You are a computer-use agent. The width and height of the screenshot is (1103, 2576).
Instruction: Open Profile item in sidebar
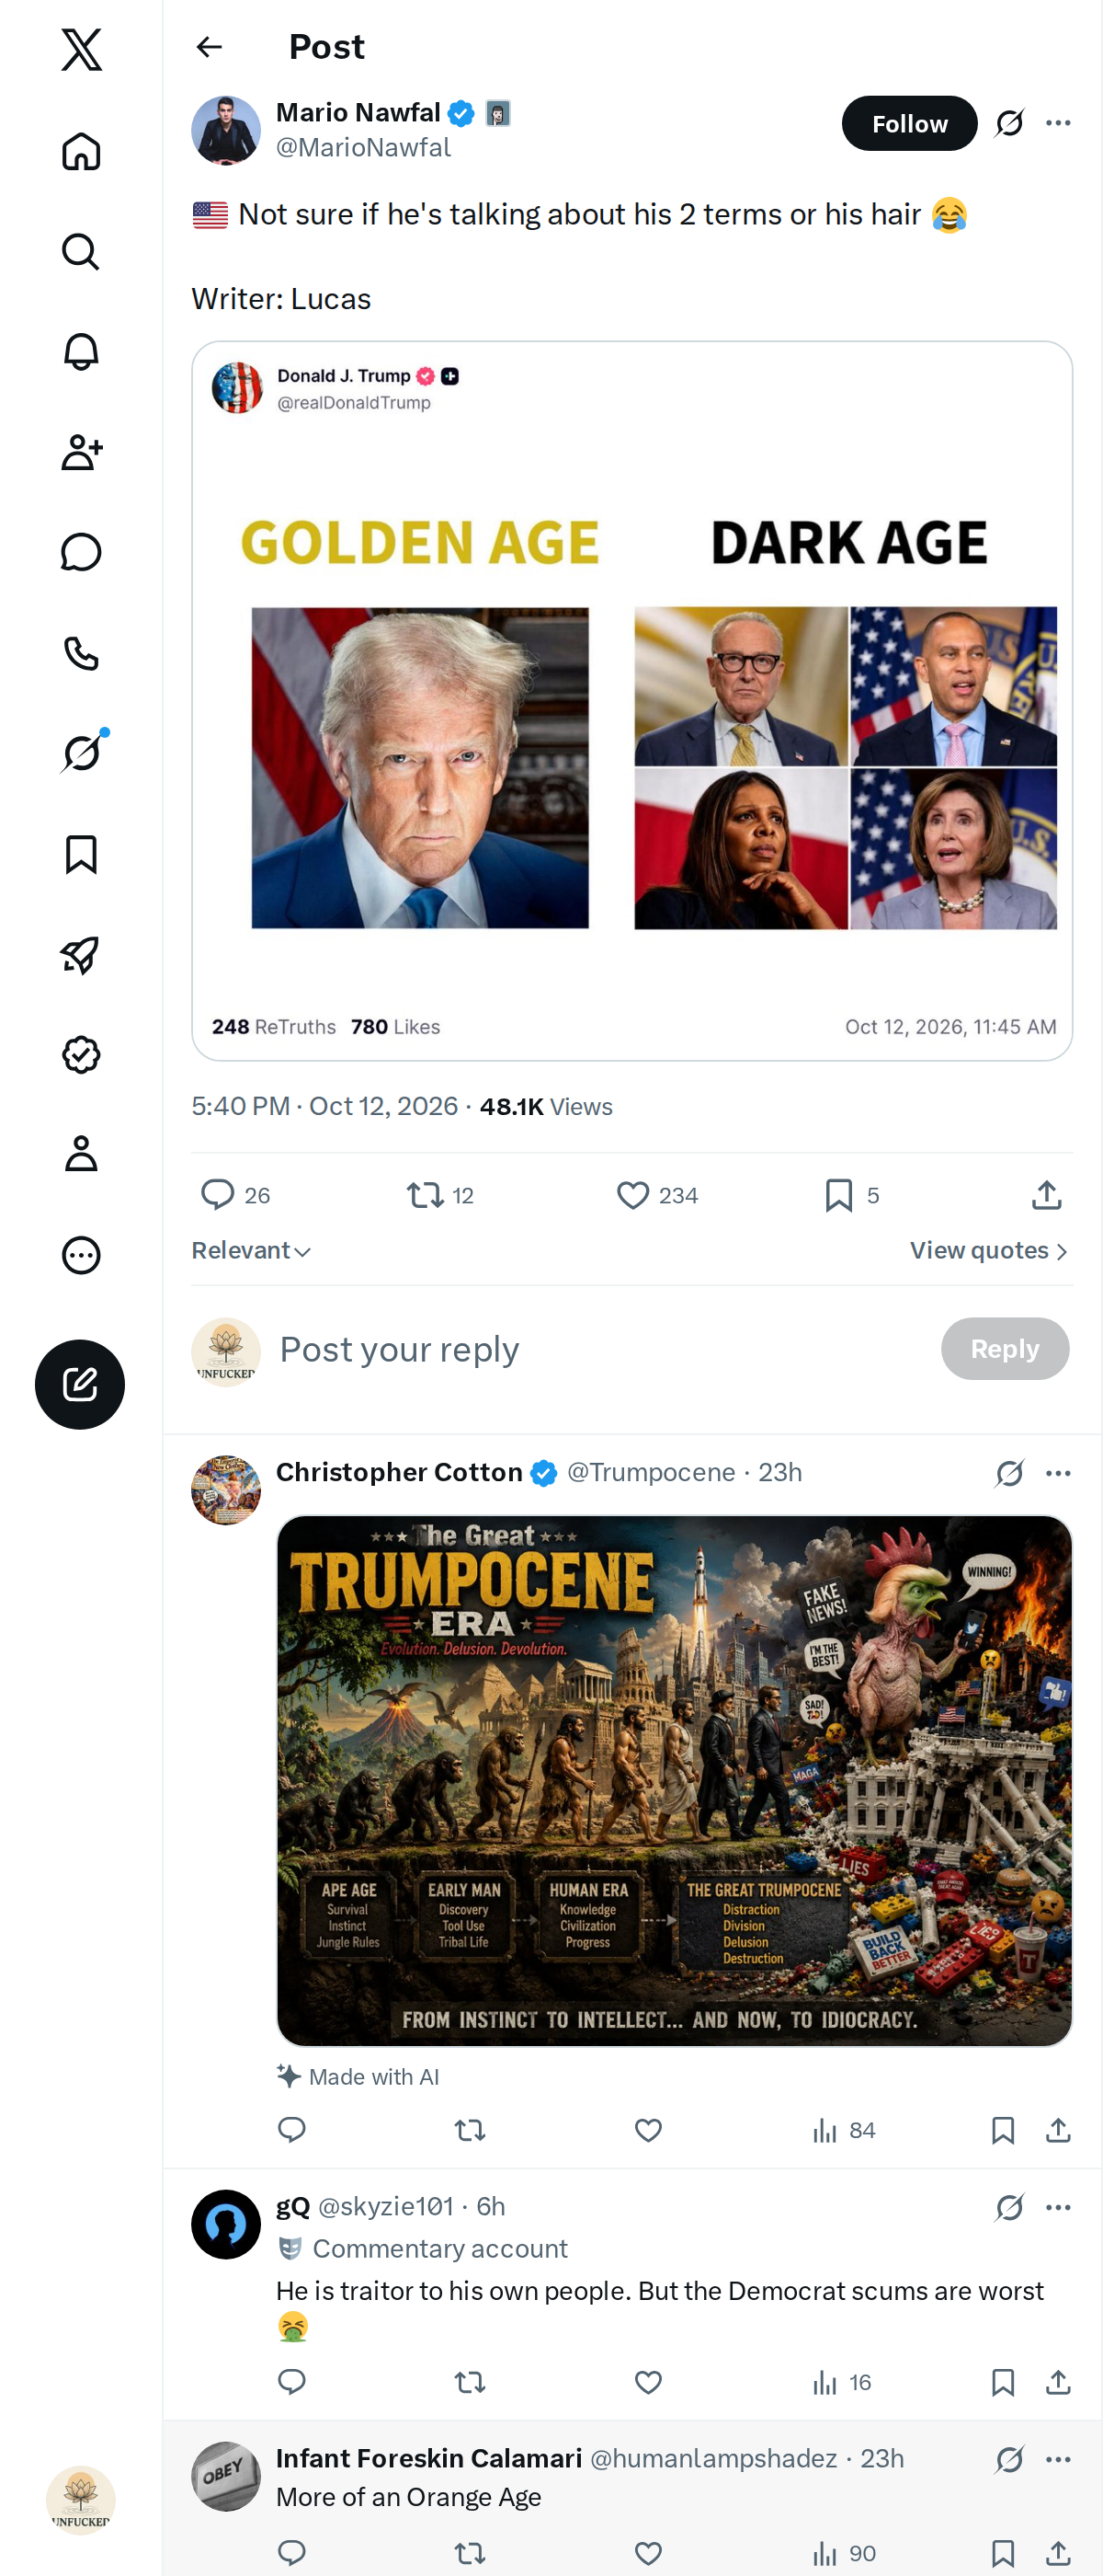[x=81, y=1154]
